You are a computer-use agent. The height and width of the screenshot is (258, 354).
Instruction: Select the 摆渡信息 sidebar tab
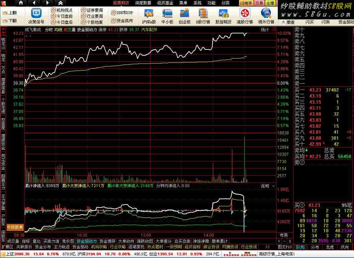click(3, 86)
